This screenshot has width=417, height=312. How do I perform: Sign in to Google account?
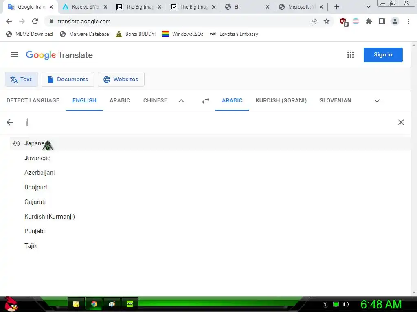pos(383,55)
